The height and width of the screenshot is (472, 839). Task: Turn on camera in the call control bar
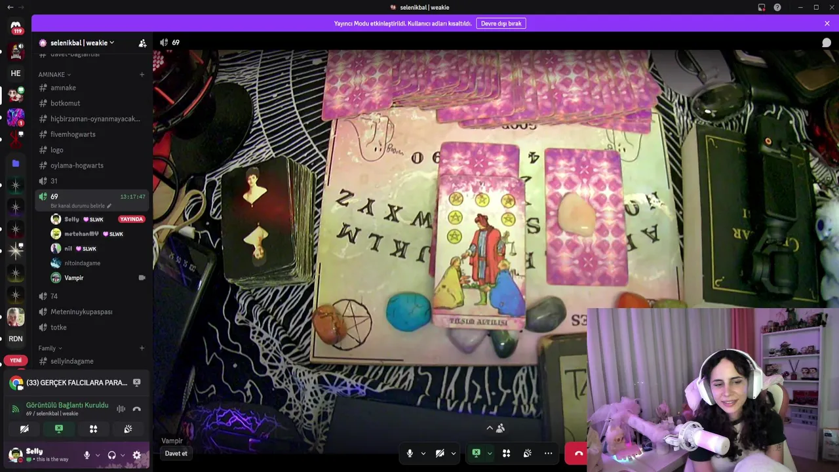pos(440,453)
